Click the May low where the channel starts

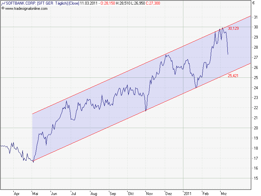pos(33,161)
